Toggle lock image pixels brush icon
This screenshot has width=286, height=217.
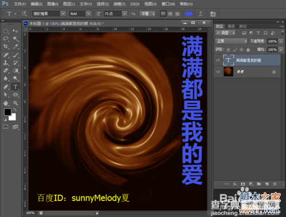pos(235,50)
